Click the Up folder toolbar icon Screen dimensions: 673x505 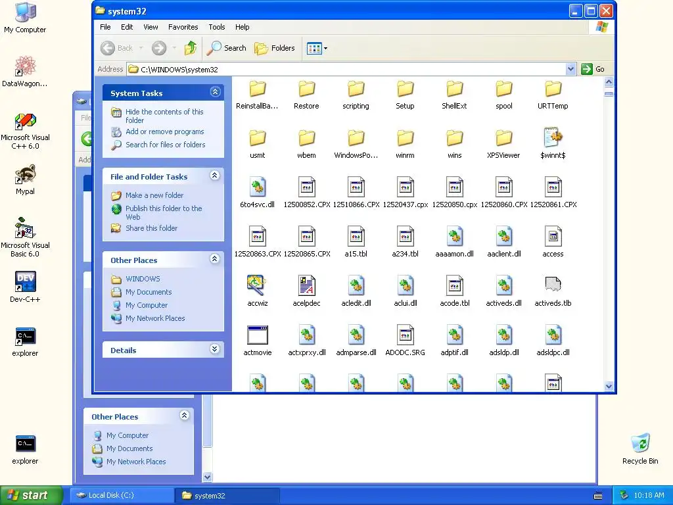191,48
